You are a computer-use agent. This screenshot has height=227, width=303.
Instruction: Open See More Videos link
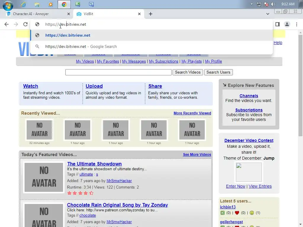(x=197, y=154)
